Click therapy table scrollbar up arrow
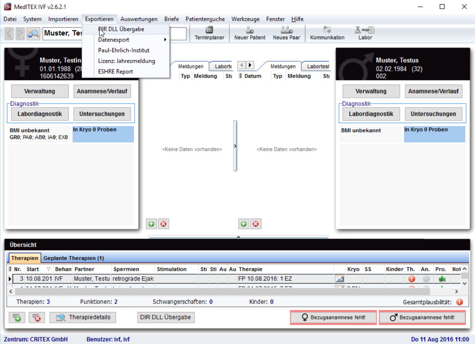Viewport: 475px width, 344px height. tap(465, 269)
